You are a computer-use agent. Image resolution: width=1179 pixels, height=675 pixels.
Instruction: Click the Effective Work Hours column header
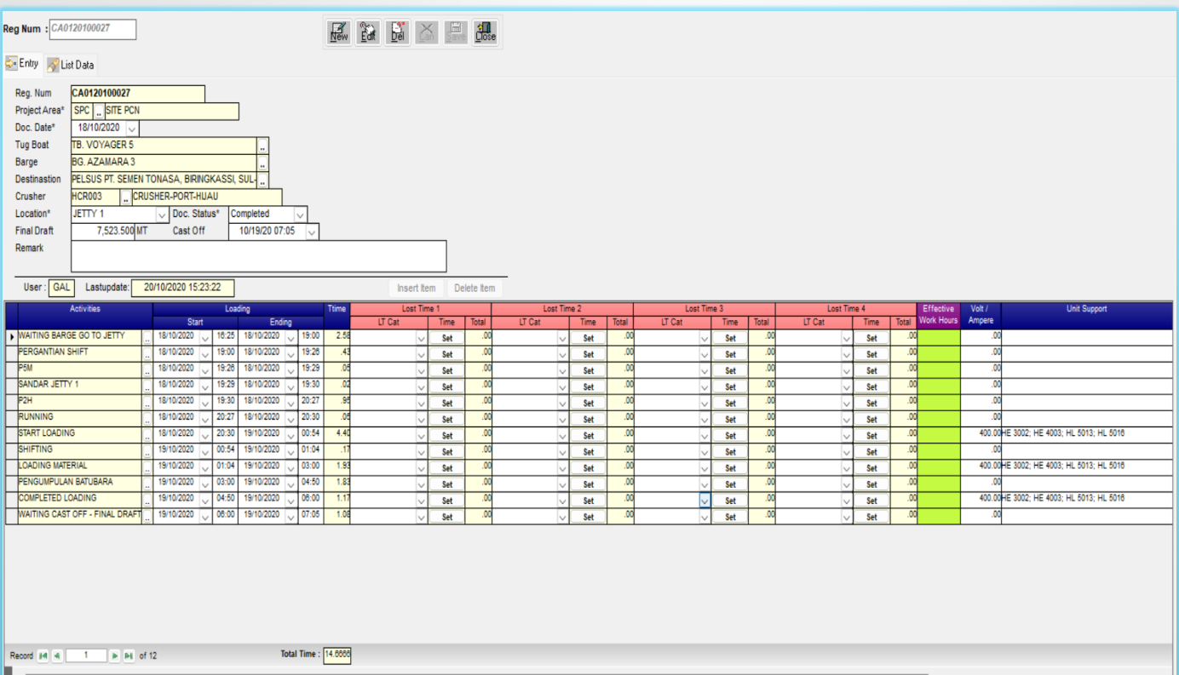click(x=939, y=315)
